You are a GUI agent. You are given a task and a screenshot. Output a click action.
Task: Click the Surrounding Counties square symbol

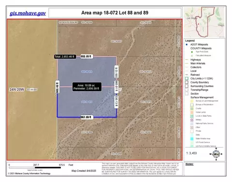click(187, 86)
